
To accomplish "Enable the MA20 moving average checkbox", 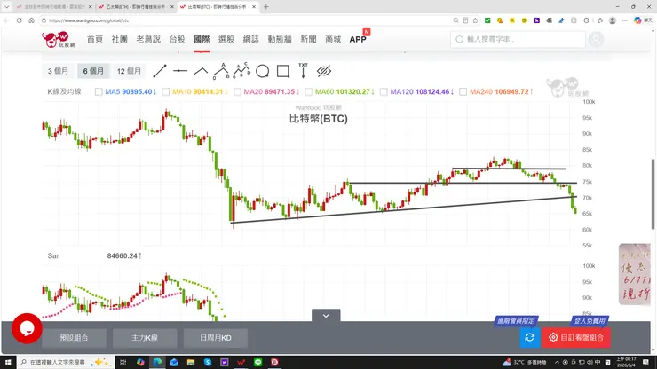I will [x=237, y=91].
